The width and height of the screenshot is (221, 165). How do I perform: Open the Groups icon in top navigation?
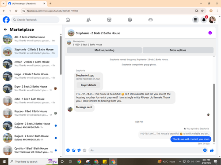click(x=130, y=20)
